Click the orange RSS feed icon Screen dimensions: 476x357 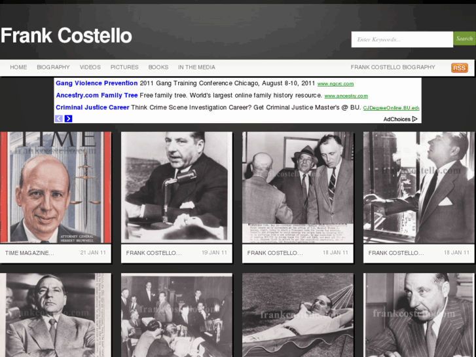[459, 67]
